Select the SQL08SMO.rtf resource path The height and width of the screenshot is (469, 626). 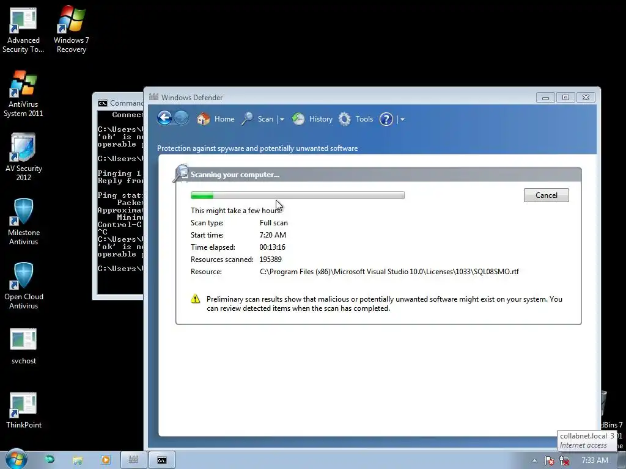tap(389, 272)
